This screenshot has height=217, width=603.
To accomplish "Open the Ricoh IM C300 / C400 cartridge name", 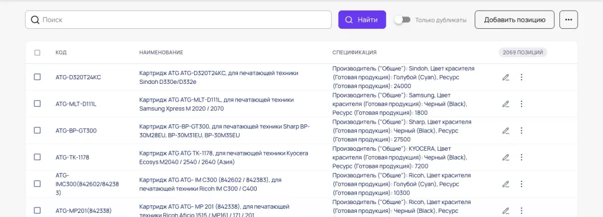I will point(211,184).
